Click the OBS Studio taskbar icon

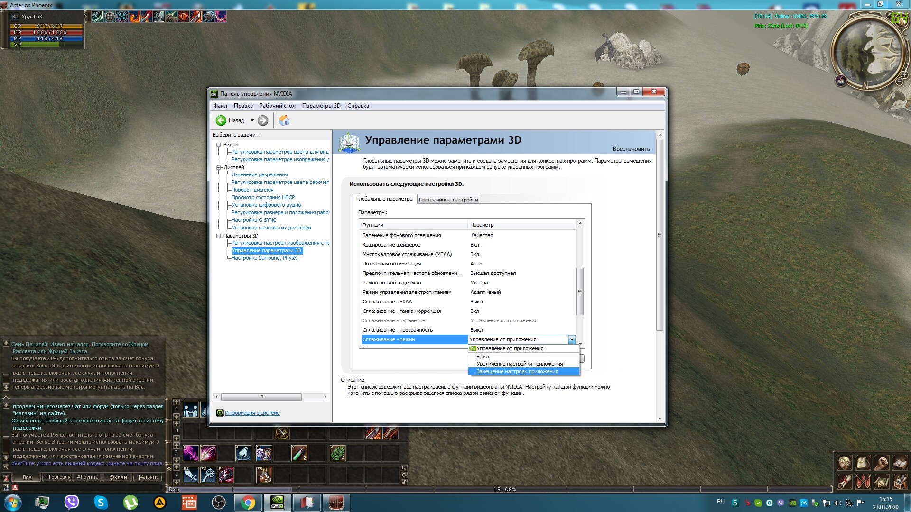(218, 502)
